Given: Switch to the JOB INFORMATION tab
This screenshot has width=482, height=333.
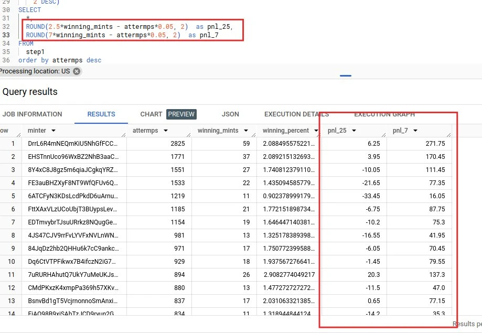Looking at the screenshot, I should (32, 114).
